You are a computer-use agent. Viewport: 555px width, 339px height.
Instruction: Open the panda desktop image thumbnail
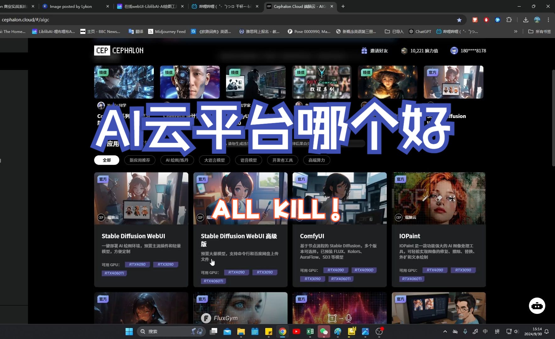pos(256,82)
